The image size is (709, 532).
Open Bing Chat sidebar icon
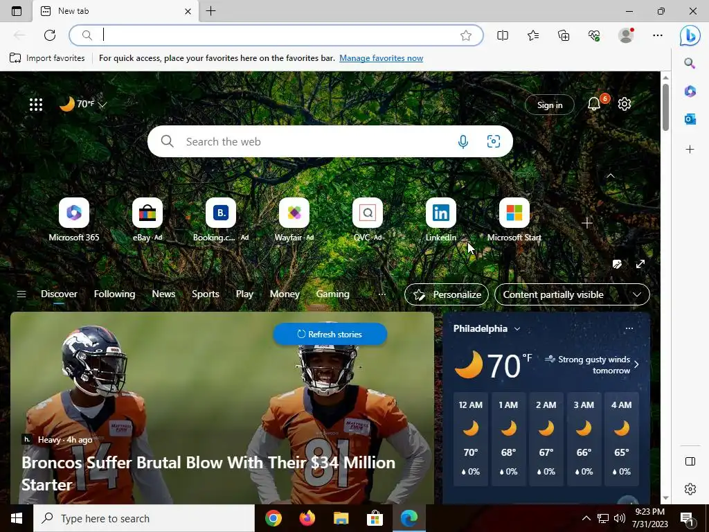point(690,35)
